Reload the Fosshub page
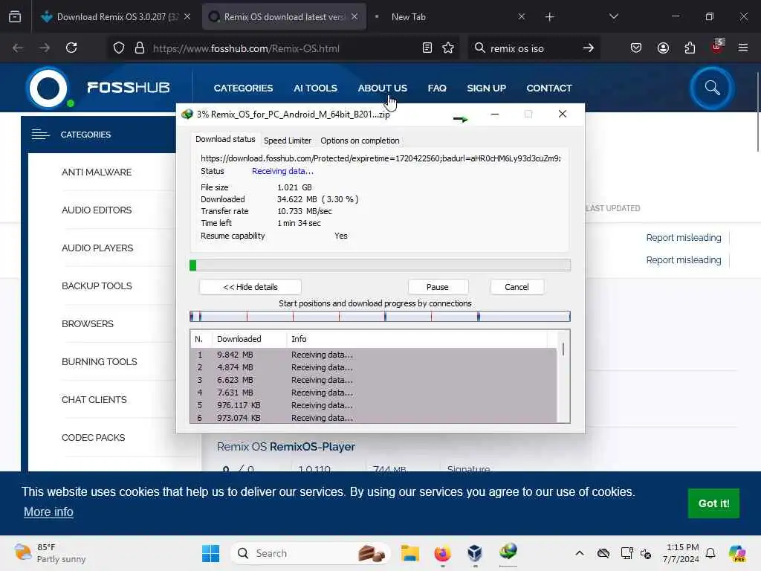This screenshot has width=761, height=571. coord(71,48)
